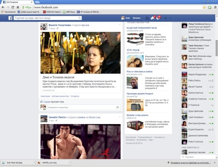Open Венета Георгиева profile name
218x167 pixels.
60,25
